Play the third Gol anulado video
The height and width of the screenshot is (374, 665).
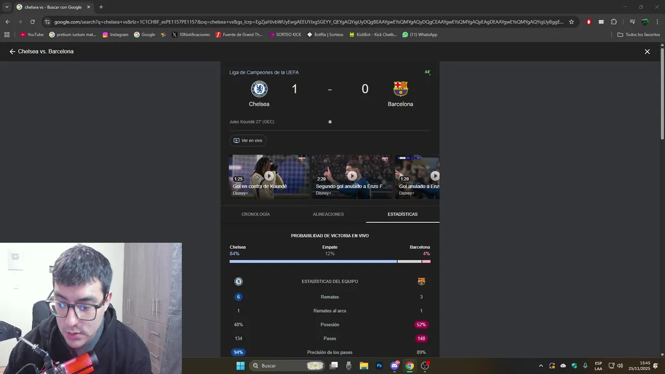[417, 177]
